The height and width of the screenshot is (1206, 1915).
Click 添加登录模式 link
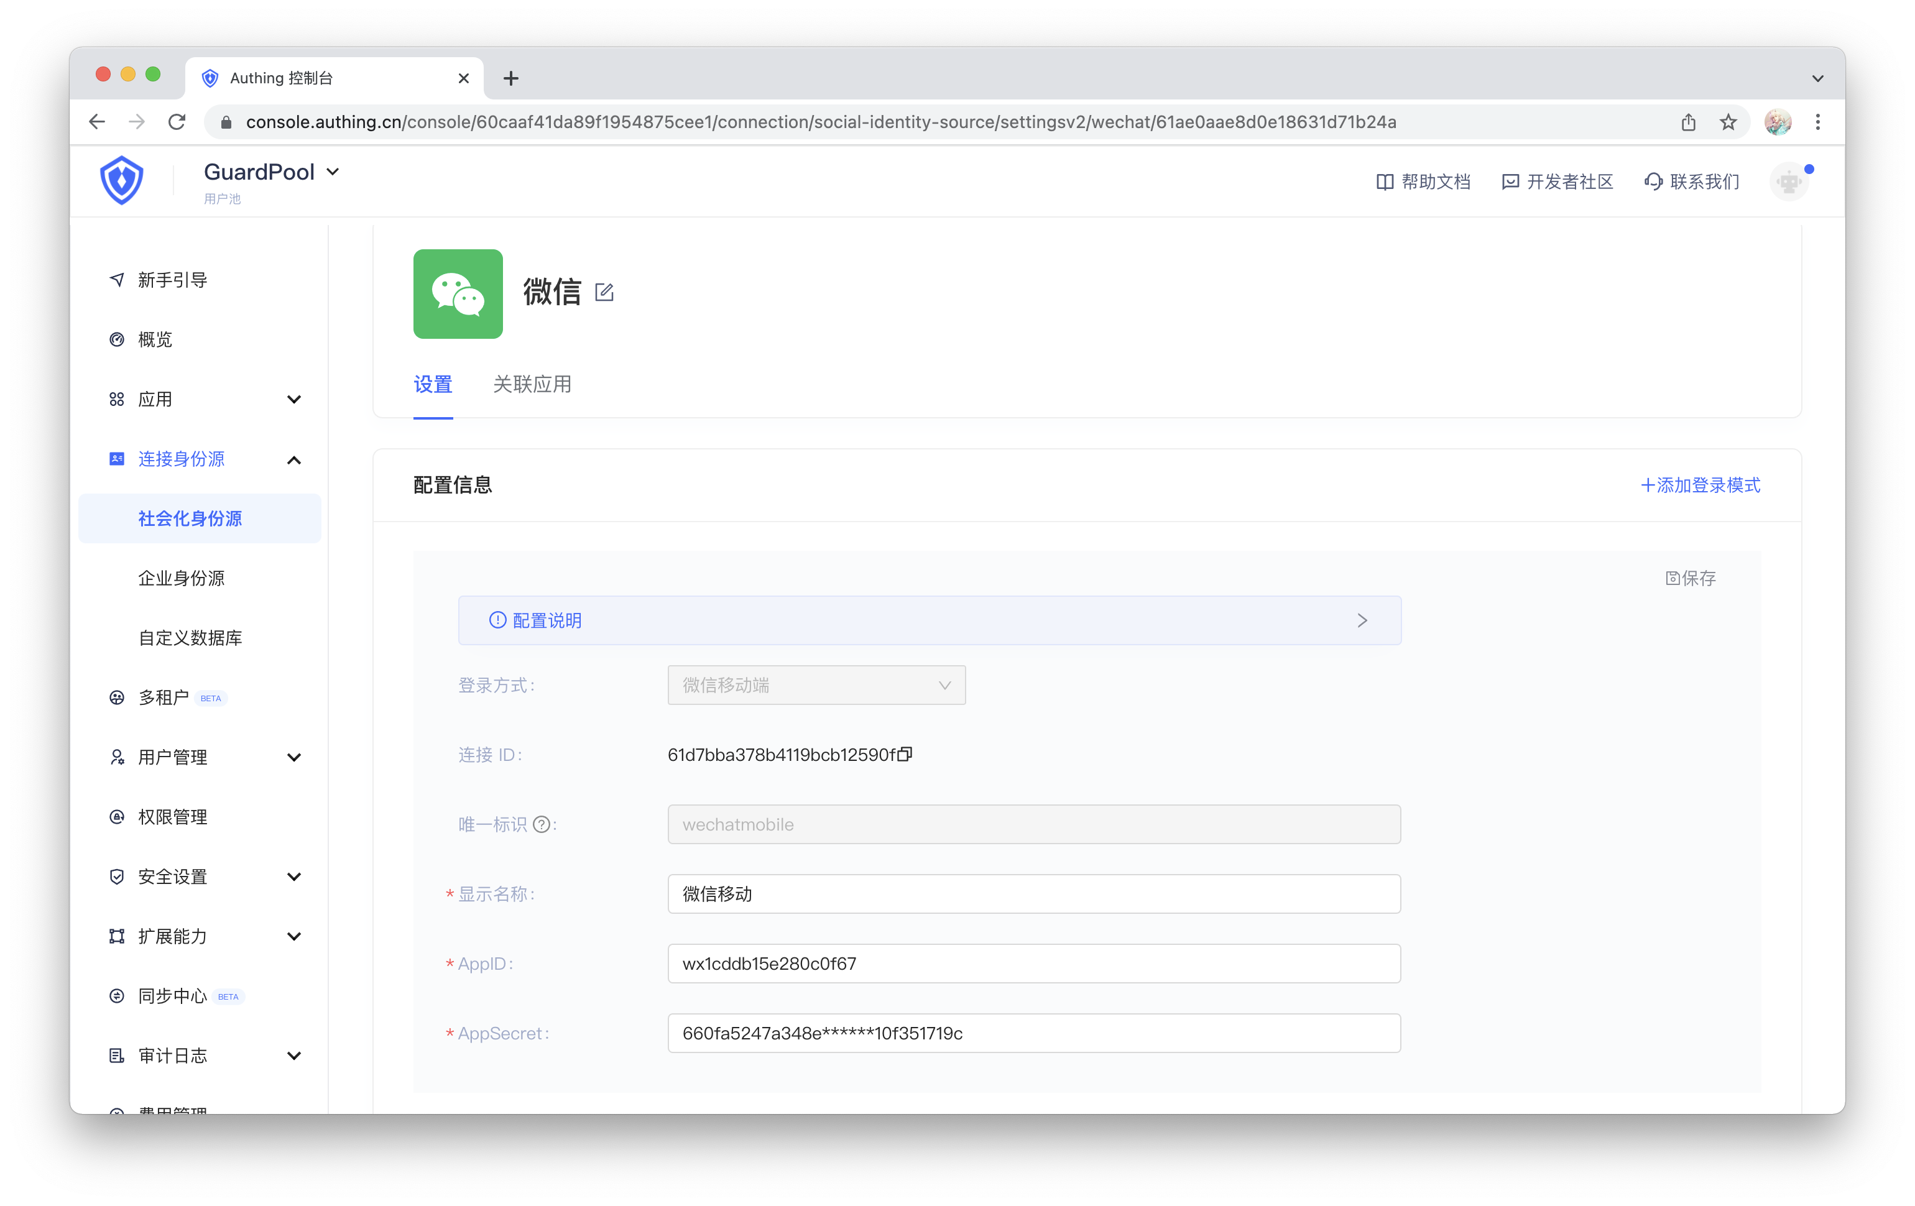tap(1700, 485)
